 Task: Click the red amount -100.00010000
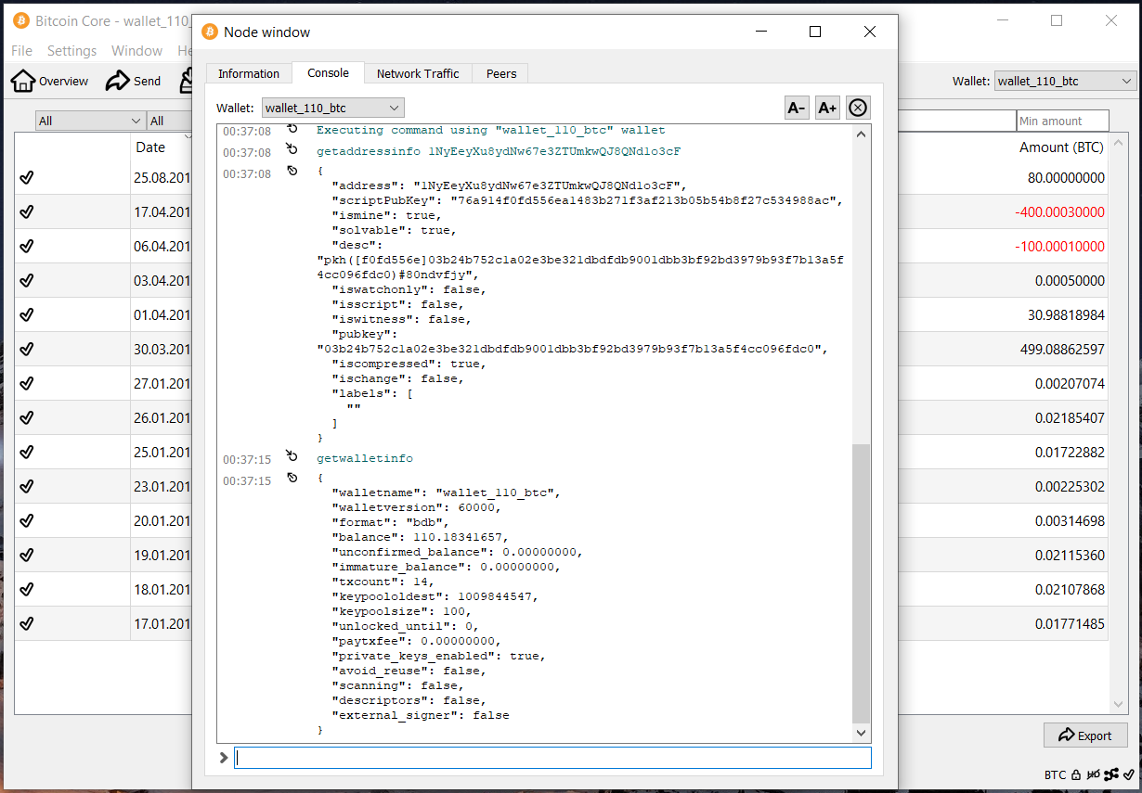(1060, 247)
